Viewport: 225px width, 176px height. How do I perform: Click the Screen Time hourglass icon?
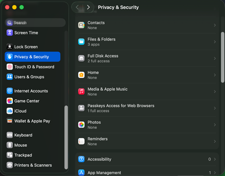tap(10, 33)
